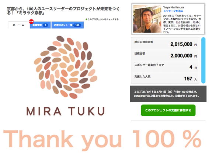
Task: Click the 2,015,000 円 achieved amount
Action: click(184, 44)
